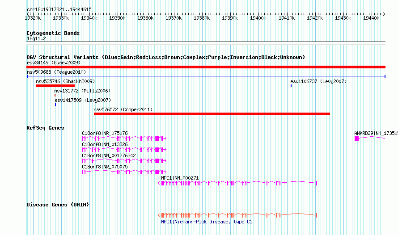Click the 19370k ruler tick label
The height and width of the screenshot is (235, 398).
click(x=174, y=18)
